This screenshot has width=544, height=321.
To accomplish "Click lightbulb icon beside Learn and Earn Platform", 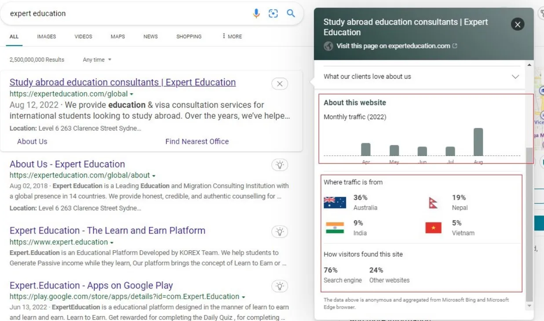I will tap(280, 231).
